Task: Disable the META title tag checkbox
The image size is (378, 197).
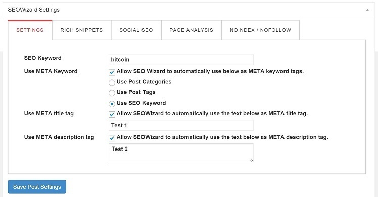Action: [x=112, y=114]
